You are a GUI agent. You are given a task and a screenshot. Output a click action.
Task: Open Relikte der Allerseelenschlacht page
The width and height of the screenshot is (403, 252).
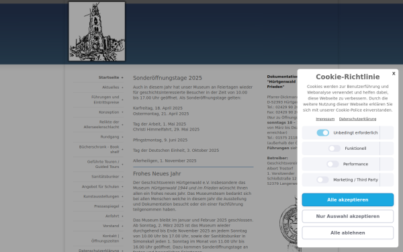click(101, 124)
